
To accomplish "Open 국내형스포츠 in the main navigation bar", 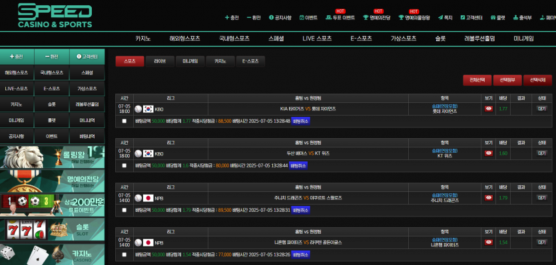I will pyautogui.click(x=234, y=39).
